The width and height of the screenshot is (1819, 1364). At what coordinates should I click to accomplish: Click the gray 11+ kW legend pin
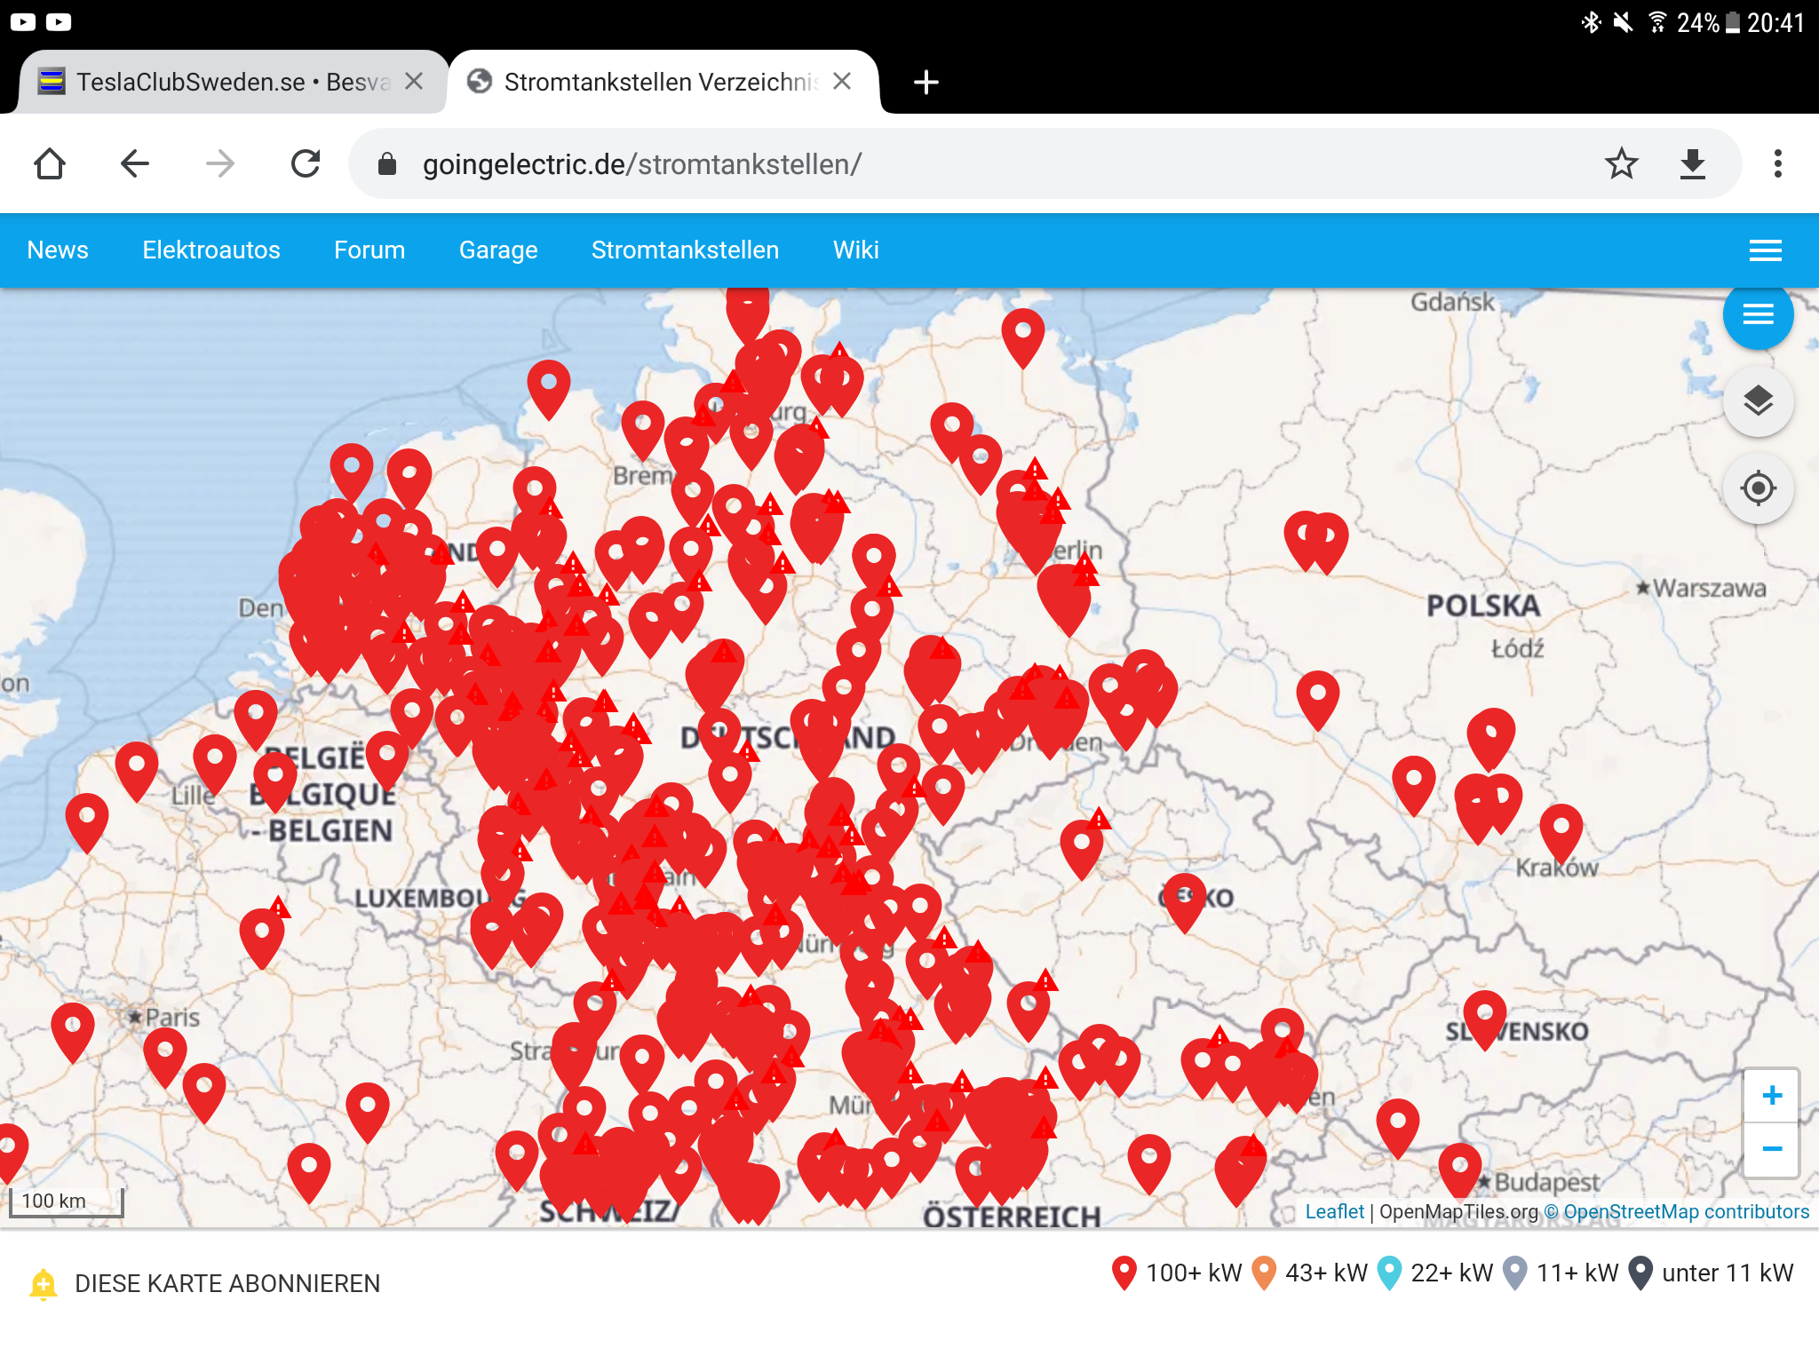[x=1514, y=1273]
